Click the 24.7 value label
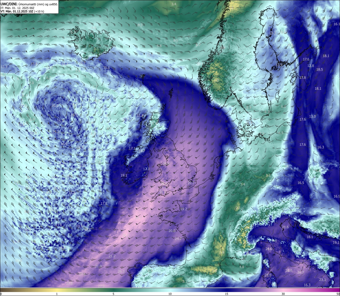 tap(178, 239)
